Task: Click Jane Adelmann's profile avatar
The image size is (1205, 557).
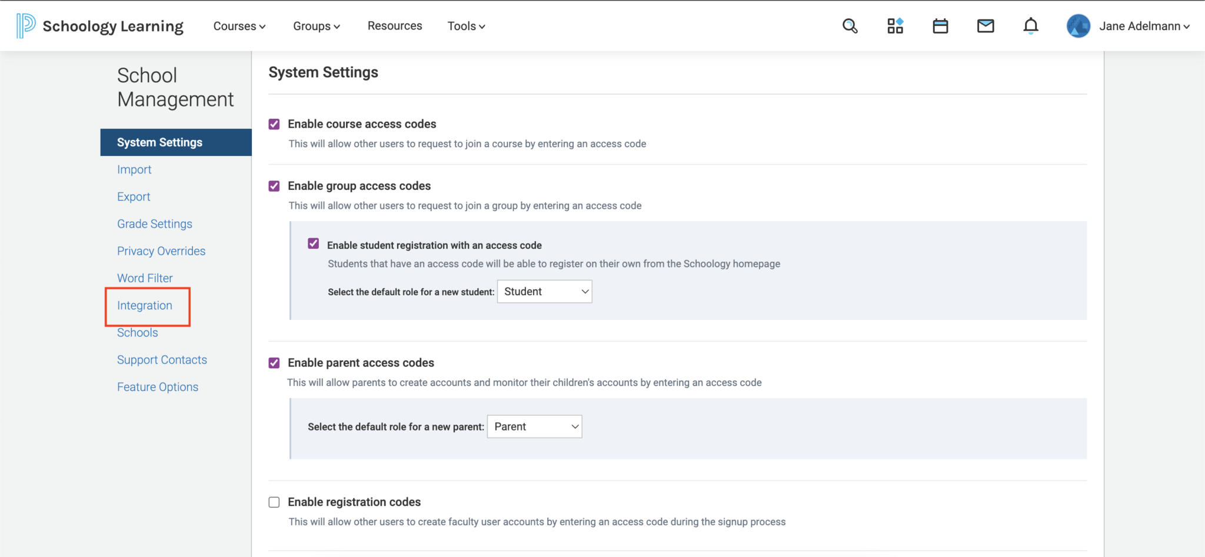Action: tap(1078, 25)
